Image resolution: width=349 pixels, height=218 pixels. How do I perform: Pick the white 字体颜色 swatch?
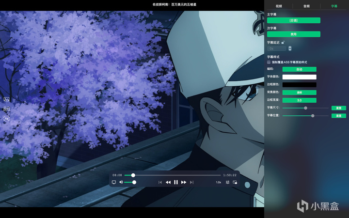click(x=300, y=77)
